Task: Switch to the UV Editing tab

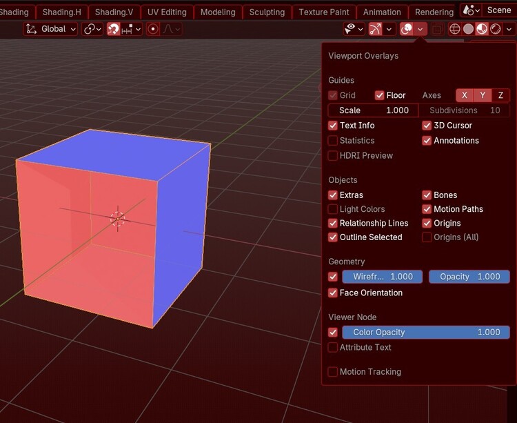Action: (167, 12)
